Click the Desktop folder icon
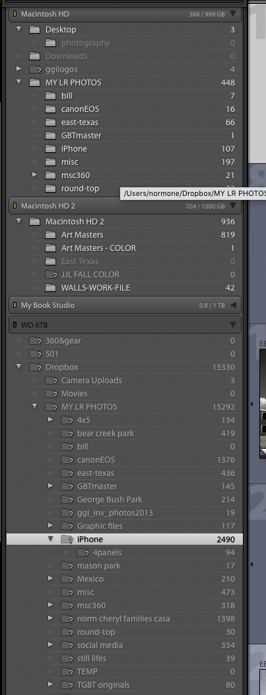The width and height of the screenshot is (266, 695). tap(34, 30)
